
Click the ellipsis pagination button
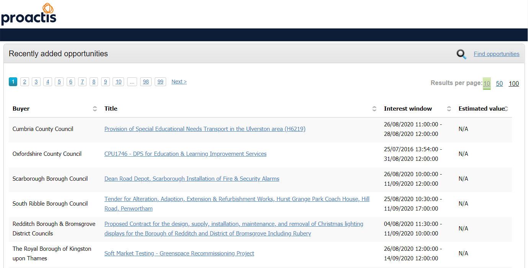point(132,82)
